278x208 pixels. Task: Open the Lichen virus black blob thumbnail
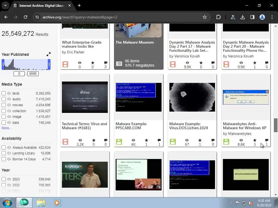pos(192,97)
